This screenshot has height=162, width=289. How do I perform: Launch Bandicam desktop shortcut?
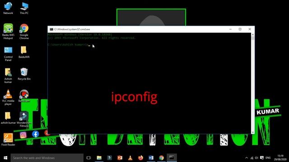tap(24, 96)
